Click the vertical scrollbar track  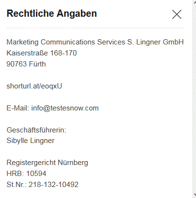coord(194,99)
